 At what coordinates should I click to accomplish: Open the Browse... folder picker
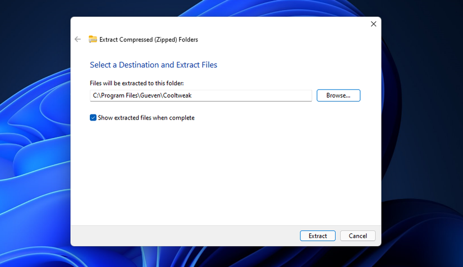338,95
